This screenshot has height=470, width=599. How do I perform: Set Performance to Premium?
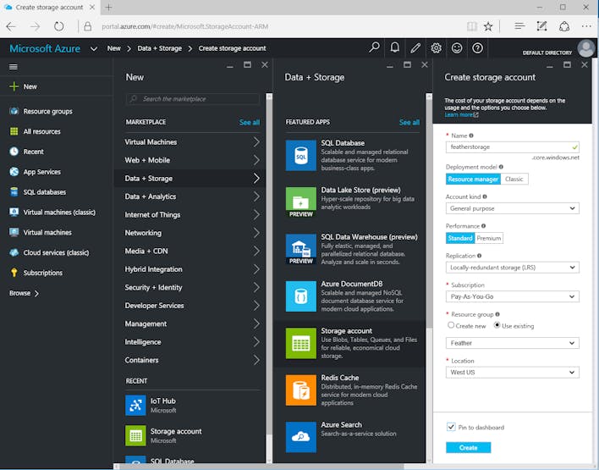[489, 238]
